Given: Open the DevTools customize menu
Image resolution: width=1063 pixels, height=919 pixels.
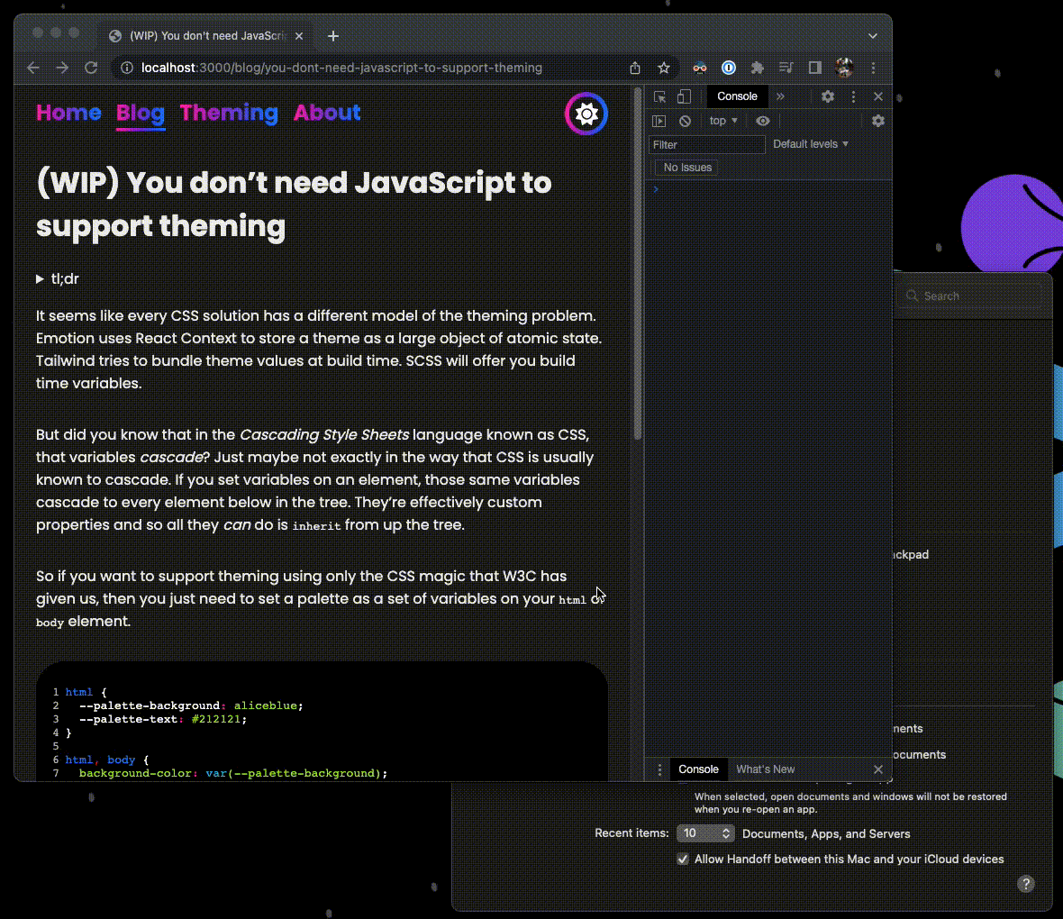Looking at the screenshot, I should 853,96.
